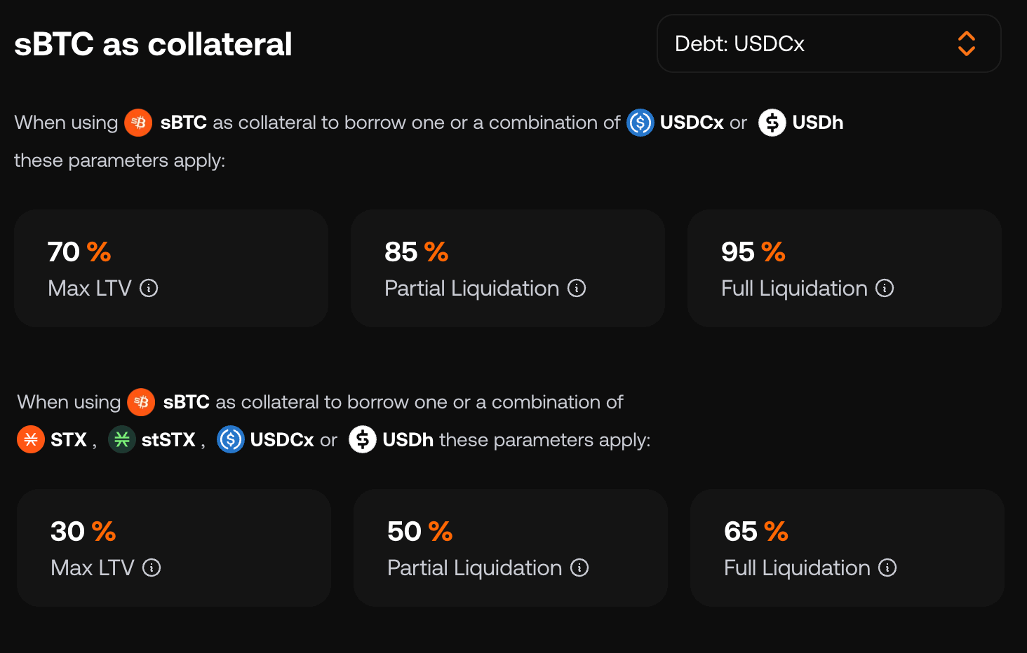The image size is (1027, 653).
Task: Click info icon beside 65% Full Liquidation
Action: [887, 568]
